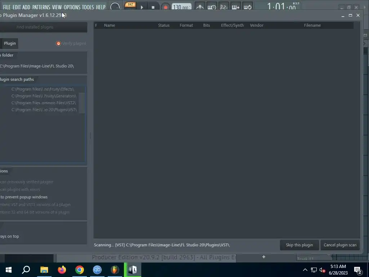Click the Cancel plugin scan button
The width and height of the screenshot is (369, 277).
coord(340,245)
